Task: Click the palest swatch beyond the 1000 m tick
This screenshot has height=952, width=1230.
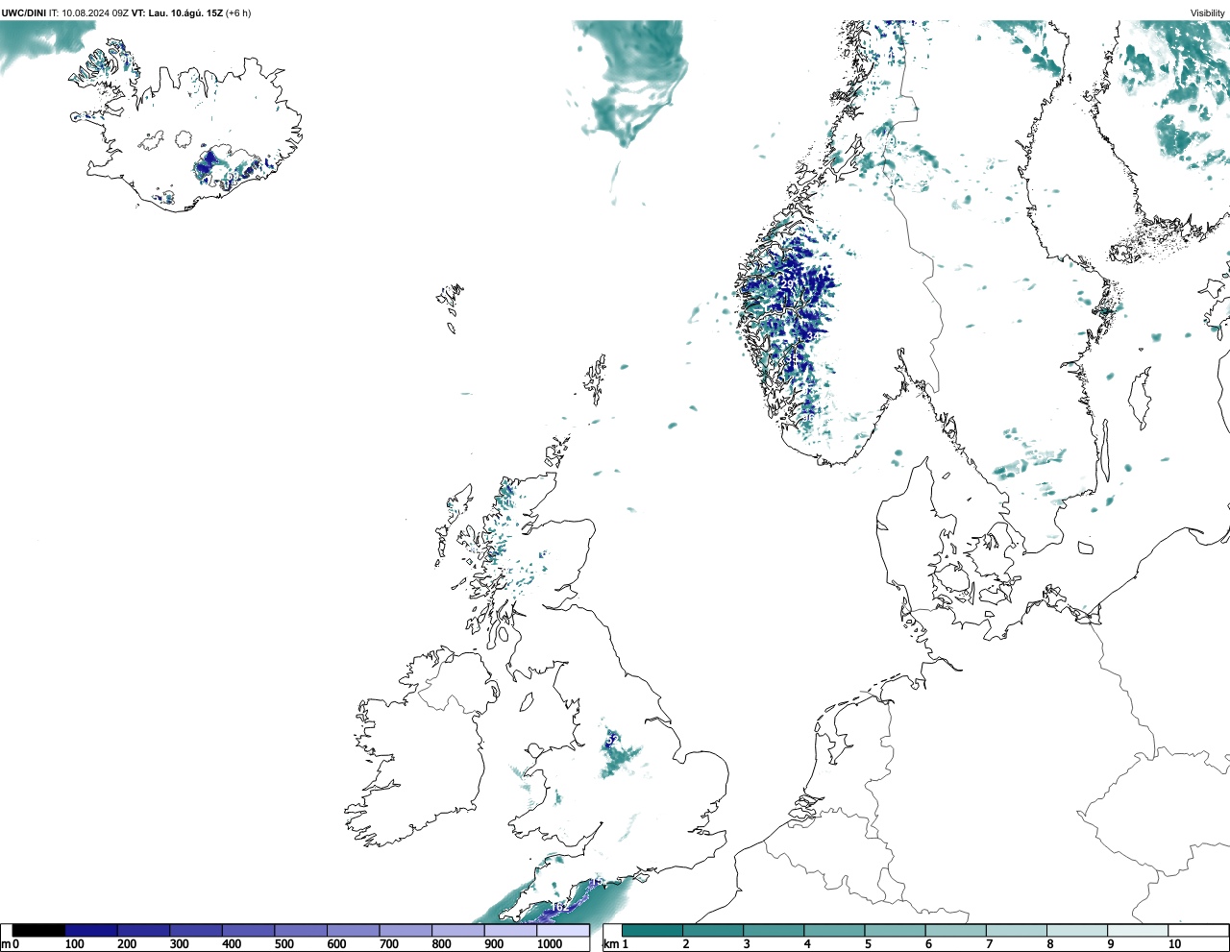Action: [x=562, y=930]
